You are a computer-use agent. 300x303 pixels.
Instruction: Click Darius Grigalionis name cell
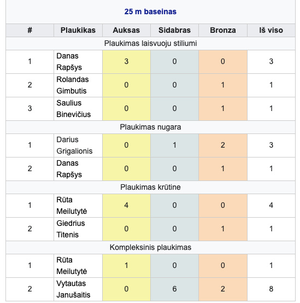(x=78, y=145)
